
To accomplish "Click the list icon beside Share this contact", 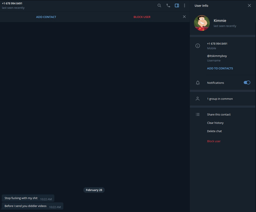I will (198, 115).
